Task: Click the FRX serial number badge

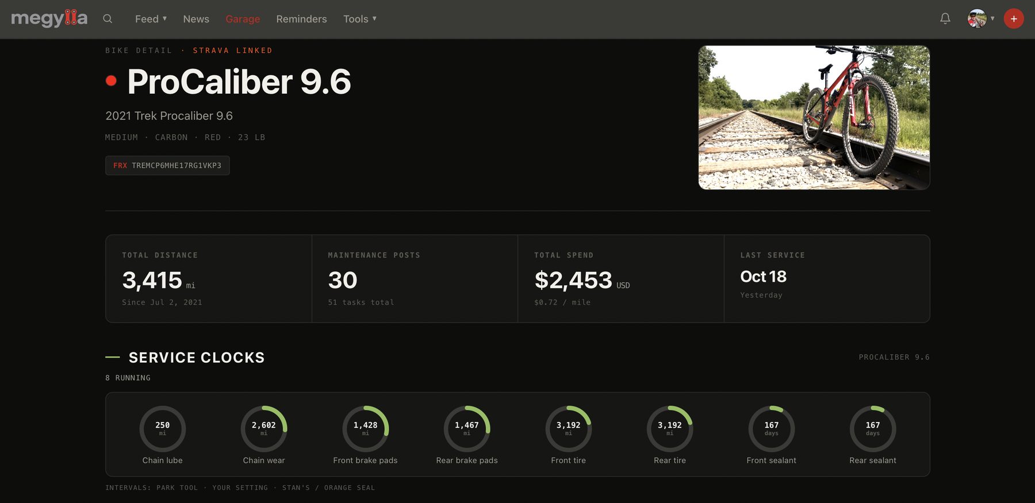Action: [x=167, y=166]
